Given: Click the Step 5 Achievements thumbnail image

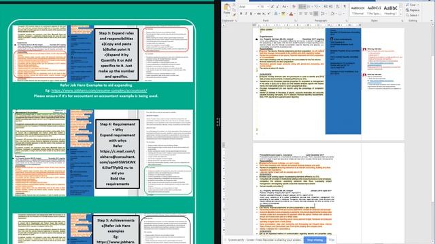Looking at the screenshot, I should [x=103, y=228].
